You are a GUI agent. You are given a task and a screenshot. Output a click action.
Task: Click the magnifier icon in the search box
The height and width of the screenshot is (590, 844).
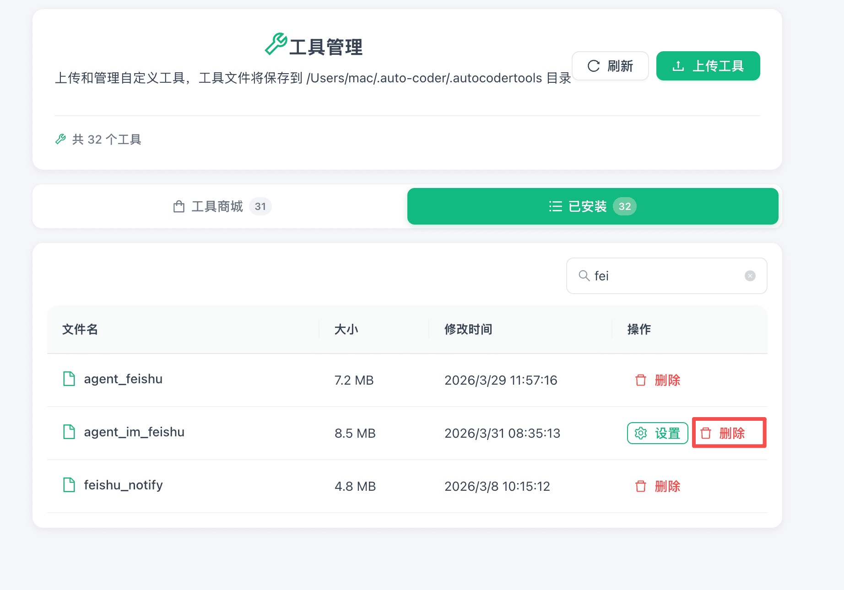pos(584,276)
